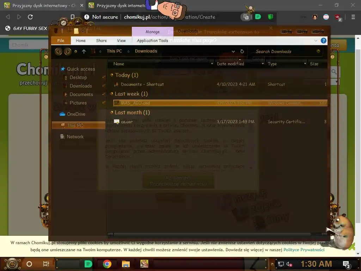Open the Name column filter dropdown
The width and height of the screenshot is (361, 271).
(x=212, y=64)
